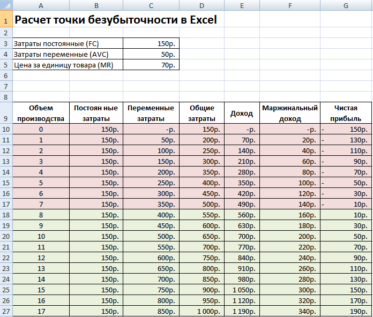373x317 pixels.
Task: Select header 'Доход'
Action: pyautogui.click(x=242, y=113)
